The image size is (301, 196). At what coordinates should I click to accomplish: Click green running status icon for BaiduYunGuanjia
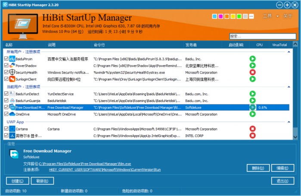(x=252, y=101)
